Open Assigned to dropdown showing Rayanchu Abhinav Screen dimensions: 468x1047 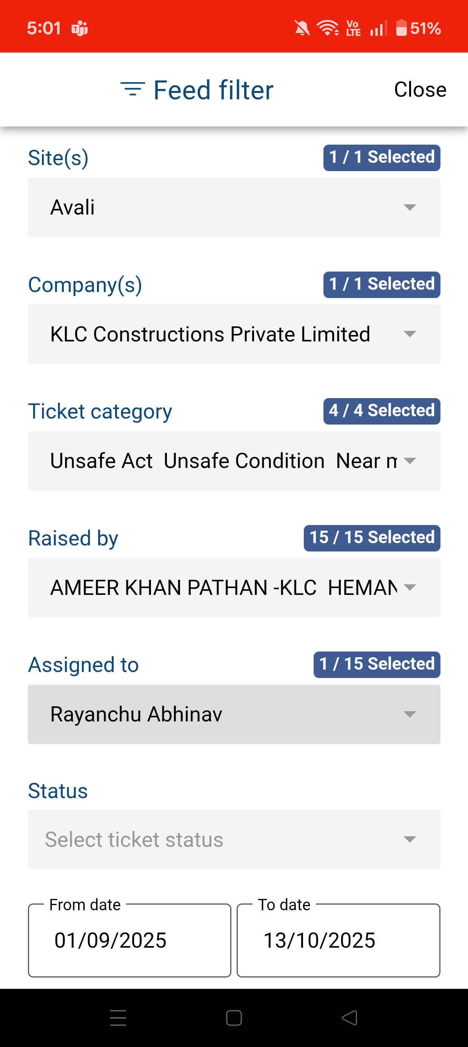click(234, 714)
